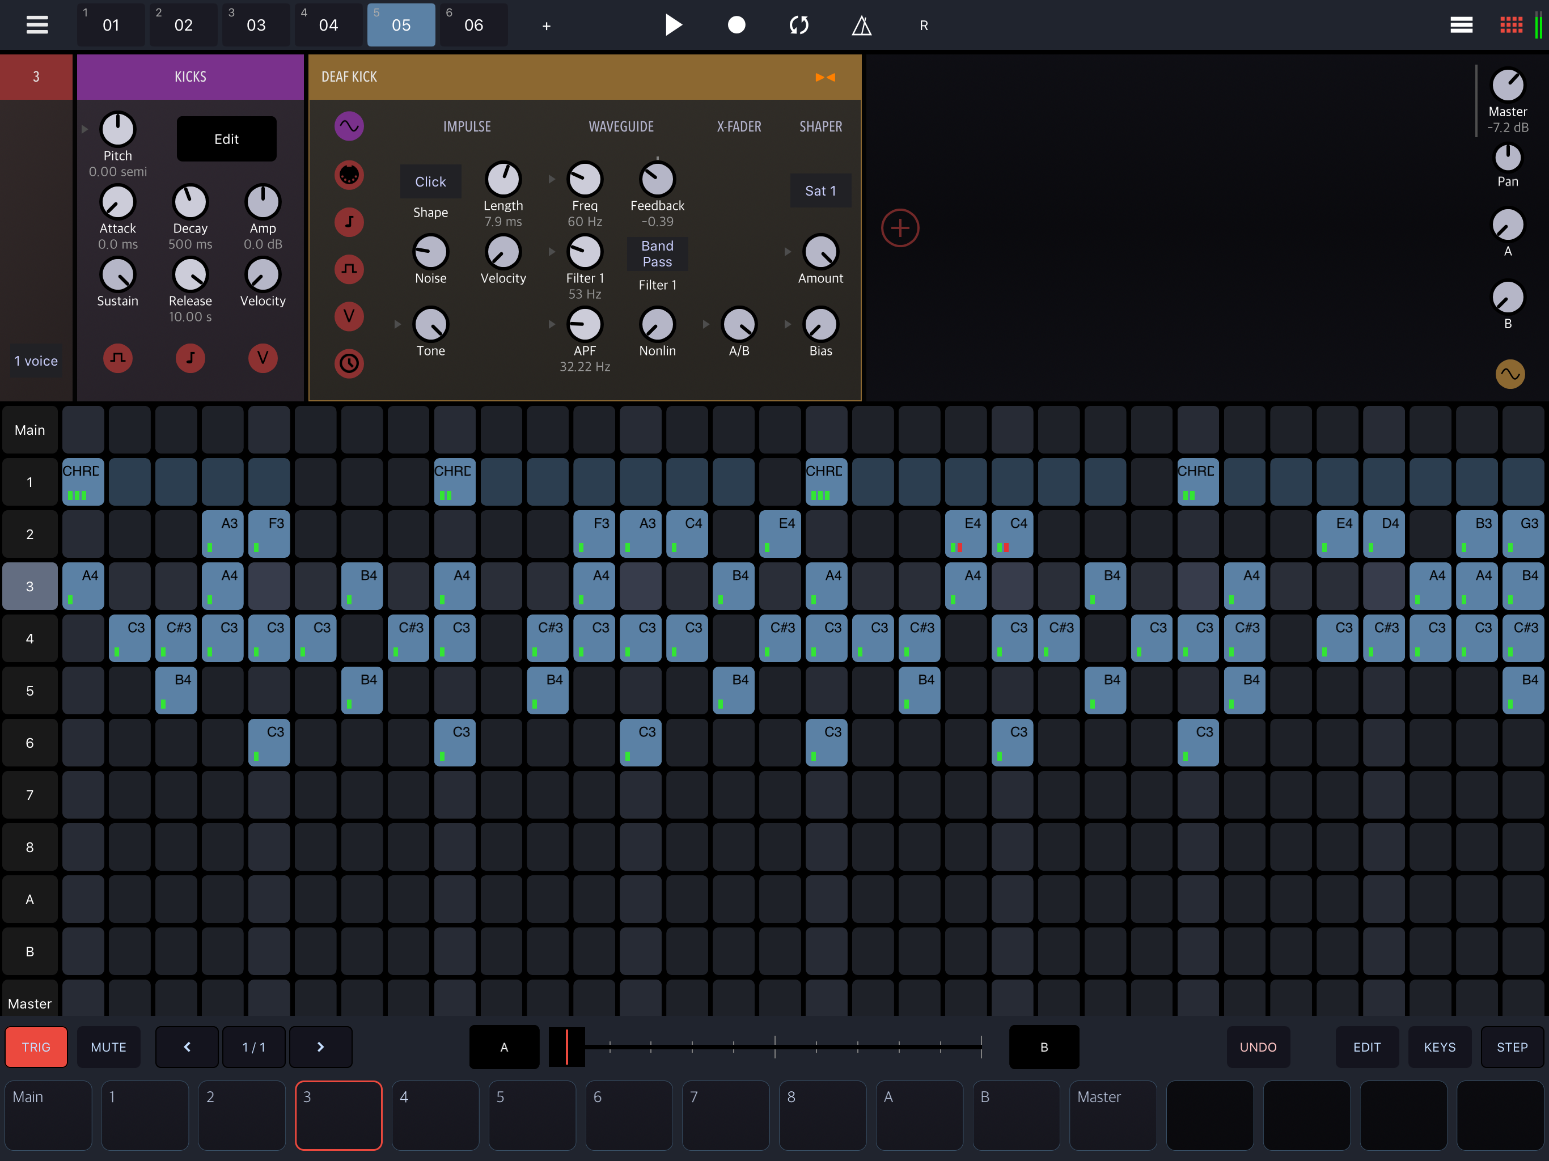The image size is (1549, 1161).
Task: Open the Band Pass filter type selector
Action: pos(657,253)
